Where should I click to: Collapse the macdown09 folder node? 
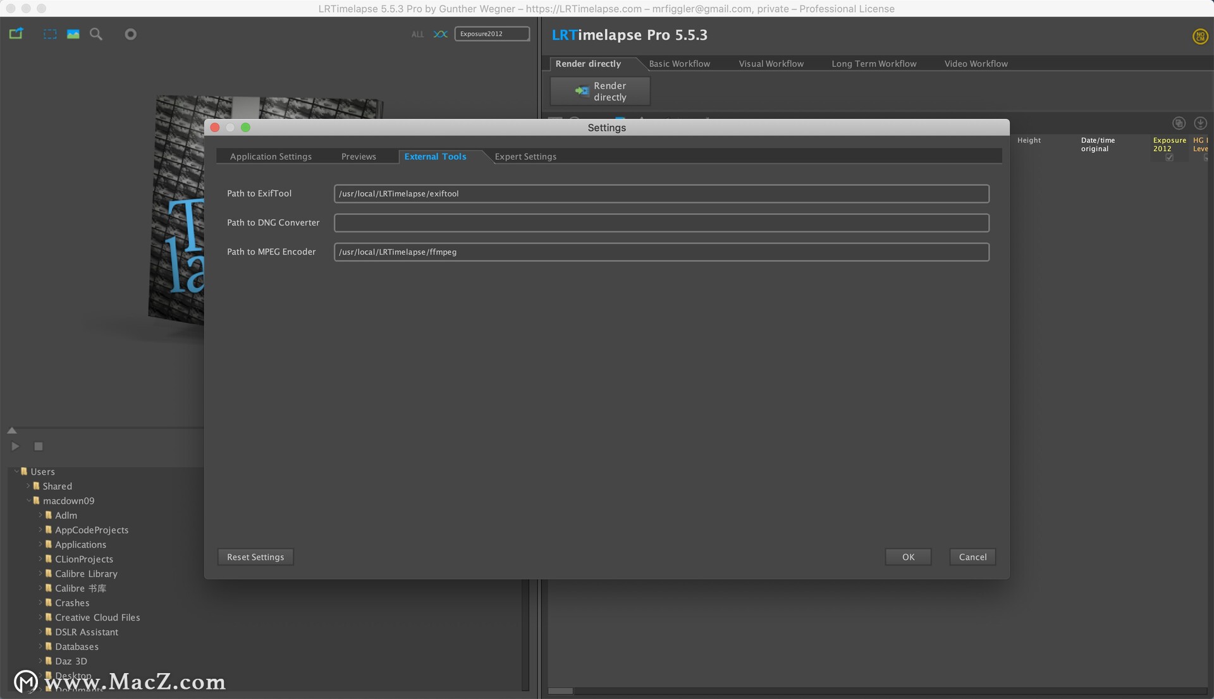pyautogui.click(x=28, y=501)
